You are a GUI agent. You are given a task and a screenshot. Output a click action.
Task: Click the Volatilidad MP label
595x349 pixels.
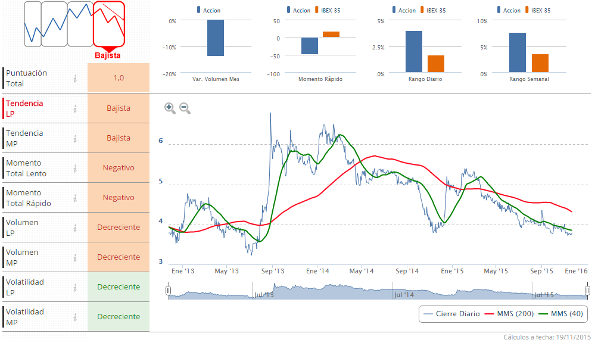[25, 317]
